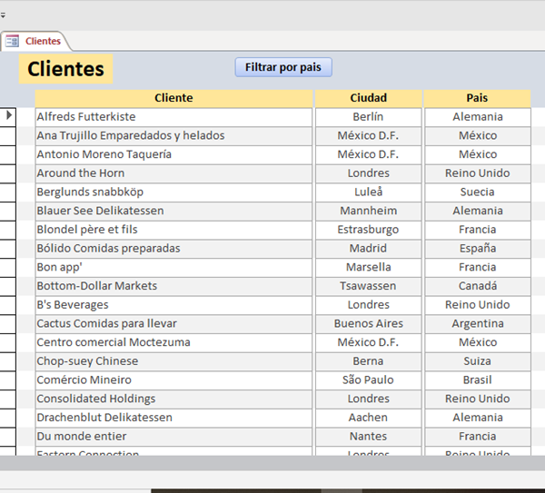Select the España country field

point(477,249)
